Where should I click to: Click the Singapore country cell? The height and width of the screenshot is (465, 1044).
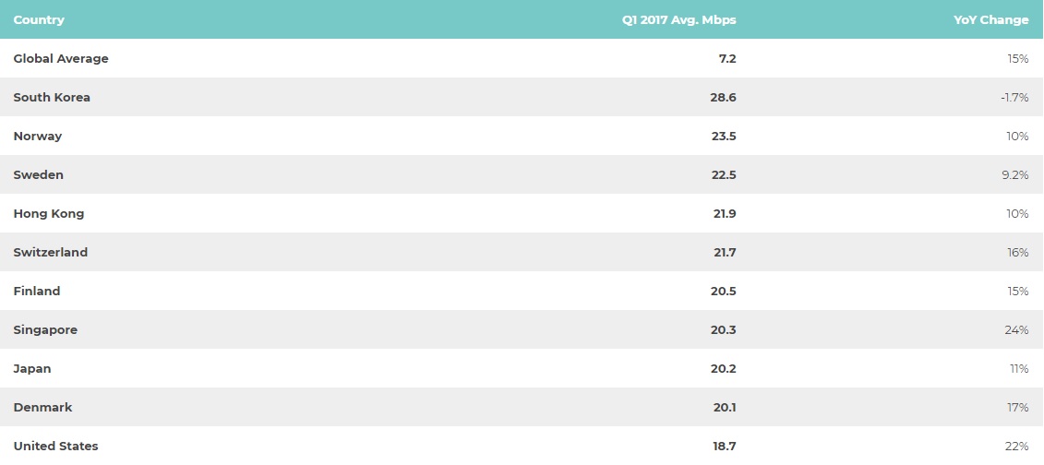click(45, 330)
